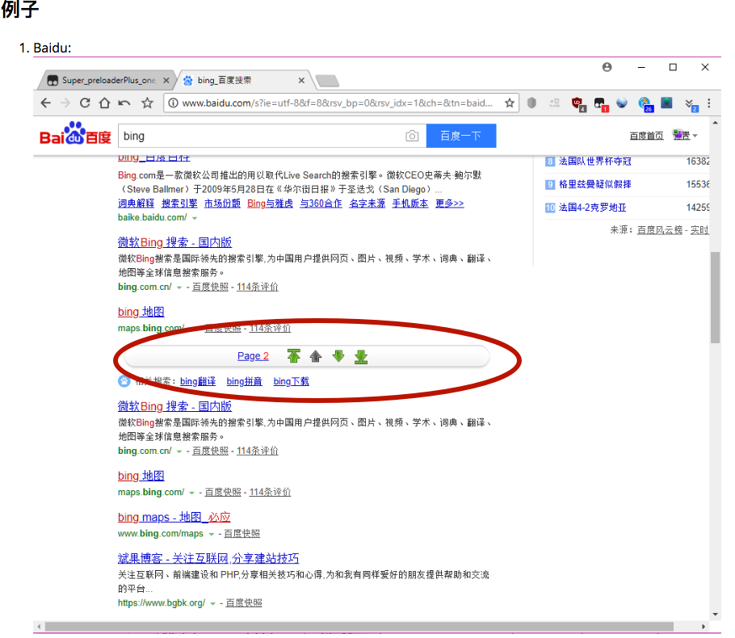Open the bing maps - 地图_必应 result

[174, 517]
